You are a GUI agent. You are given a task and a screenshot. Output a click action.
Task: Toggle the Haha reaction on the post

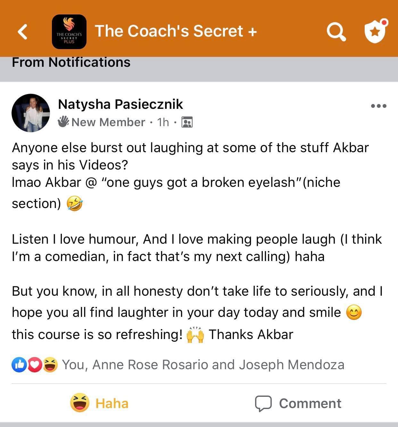99,403
